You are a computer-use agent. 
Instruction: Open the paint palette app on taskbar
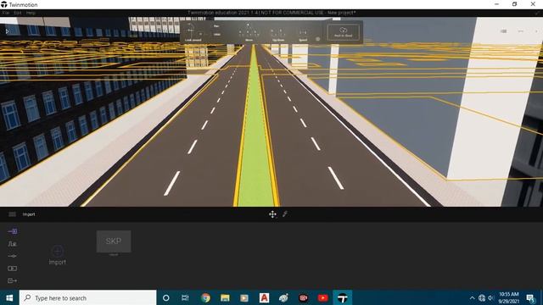tap(283, 297)
